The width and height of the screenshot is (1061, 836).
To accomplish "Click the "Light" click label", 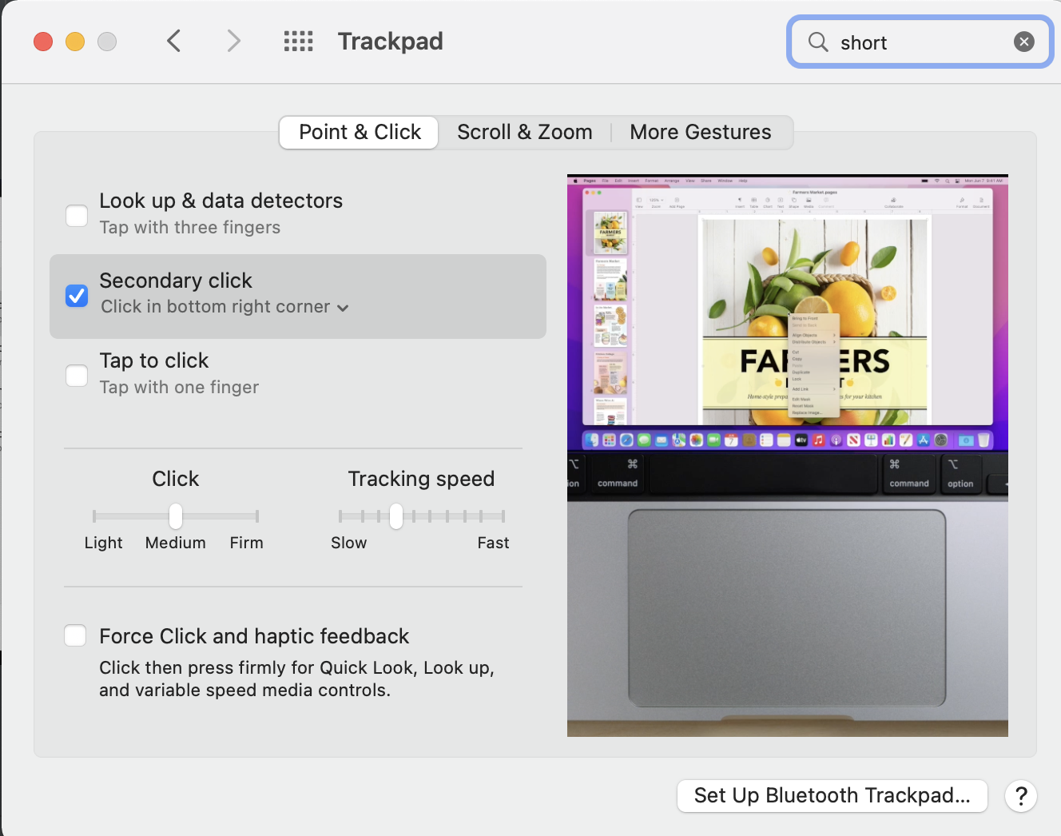I will click(104, 543).
